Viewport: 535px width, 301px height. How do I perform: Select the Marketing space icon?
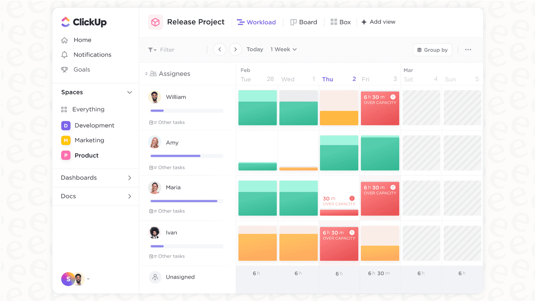[66, 140]
